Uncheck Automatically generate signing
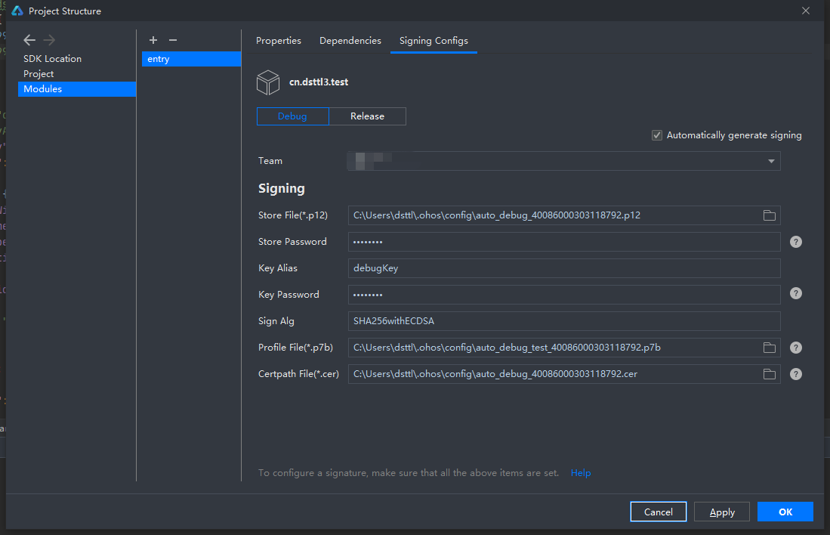830x535 pixels. point(657,135)
